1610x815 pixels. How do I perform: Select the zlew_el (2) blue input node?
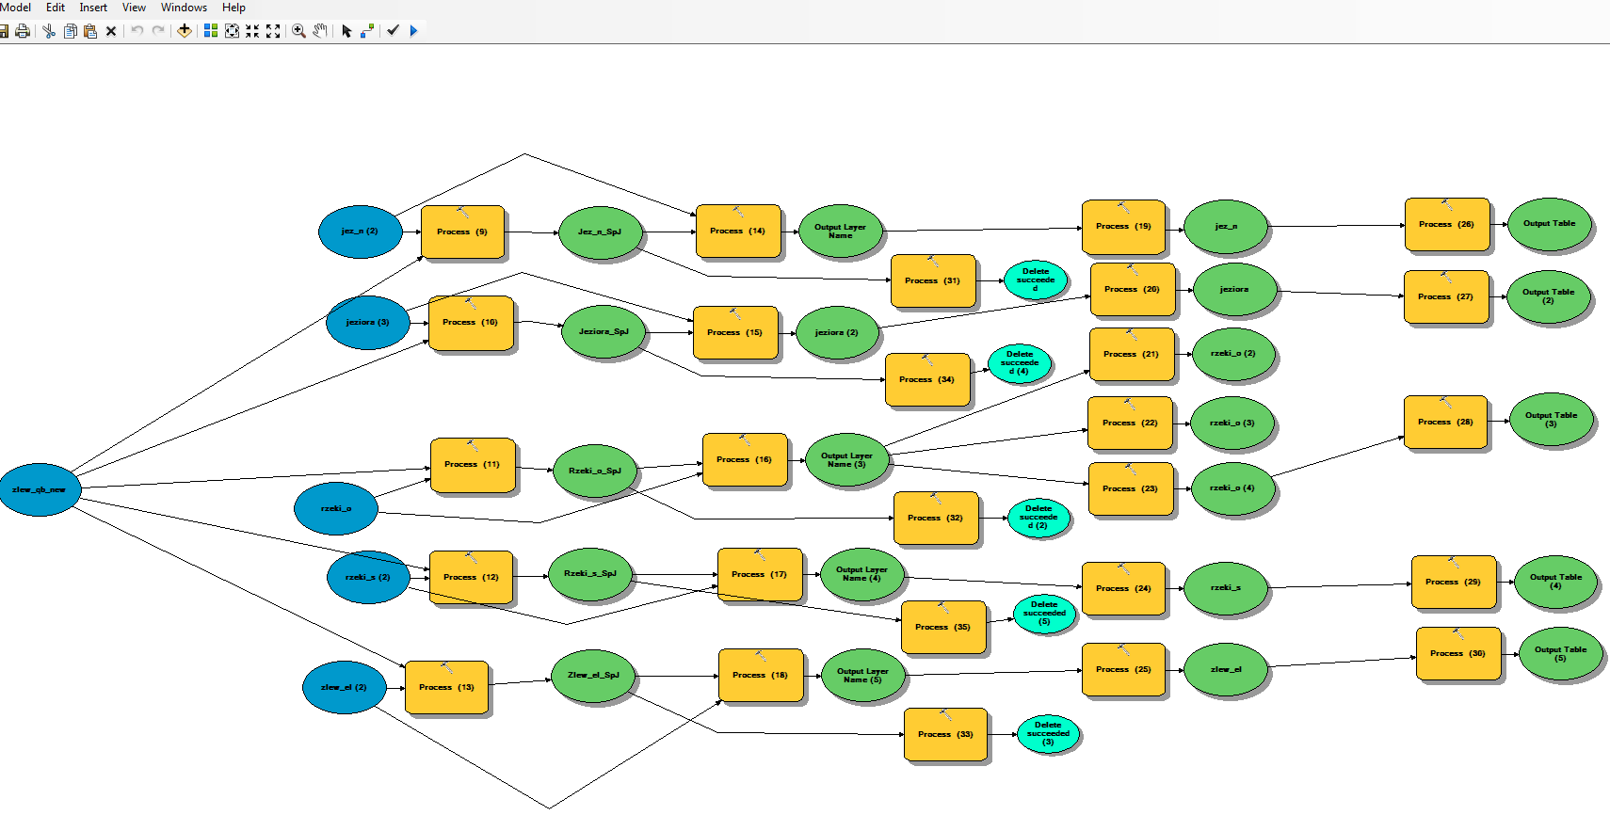click(344, 687)
